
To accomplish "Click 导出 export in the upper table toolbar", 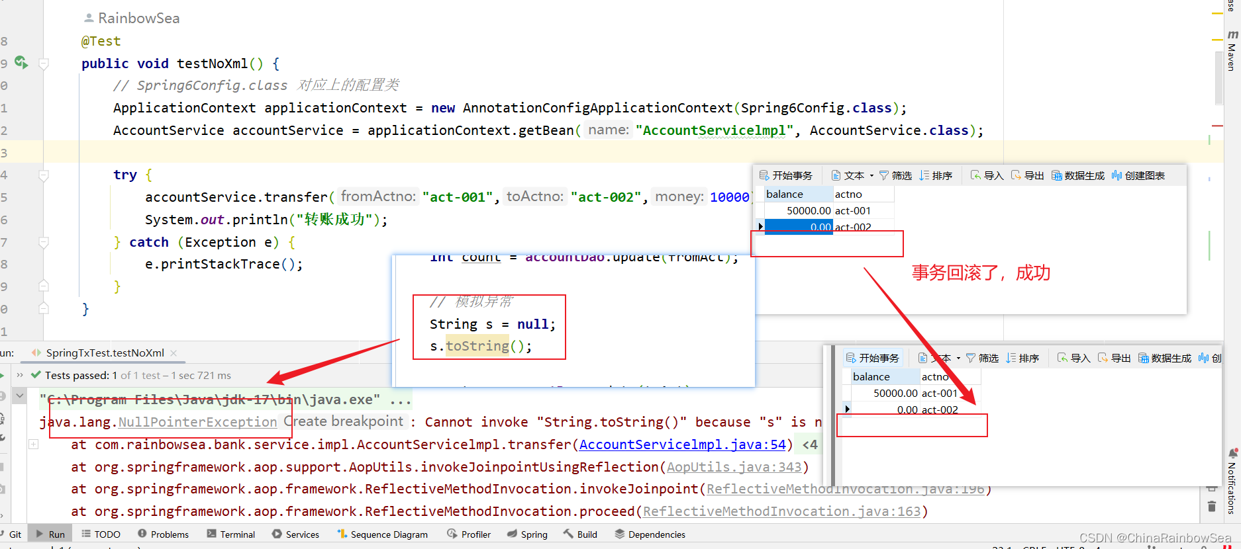I will (1027, 175).
